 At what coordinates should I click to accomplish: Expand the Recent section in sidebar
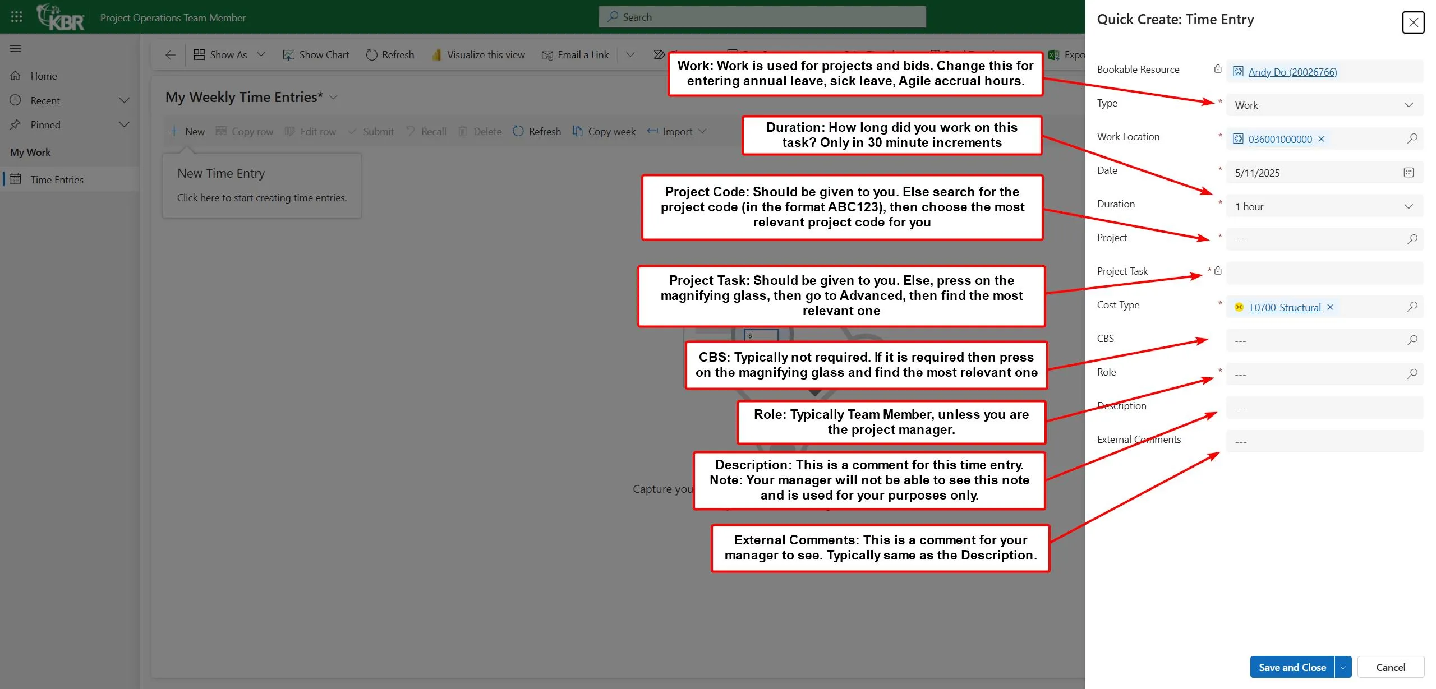(x=124, y=100)
